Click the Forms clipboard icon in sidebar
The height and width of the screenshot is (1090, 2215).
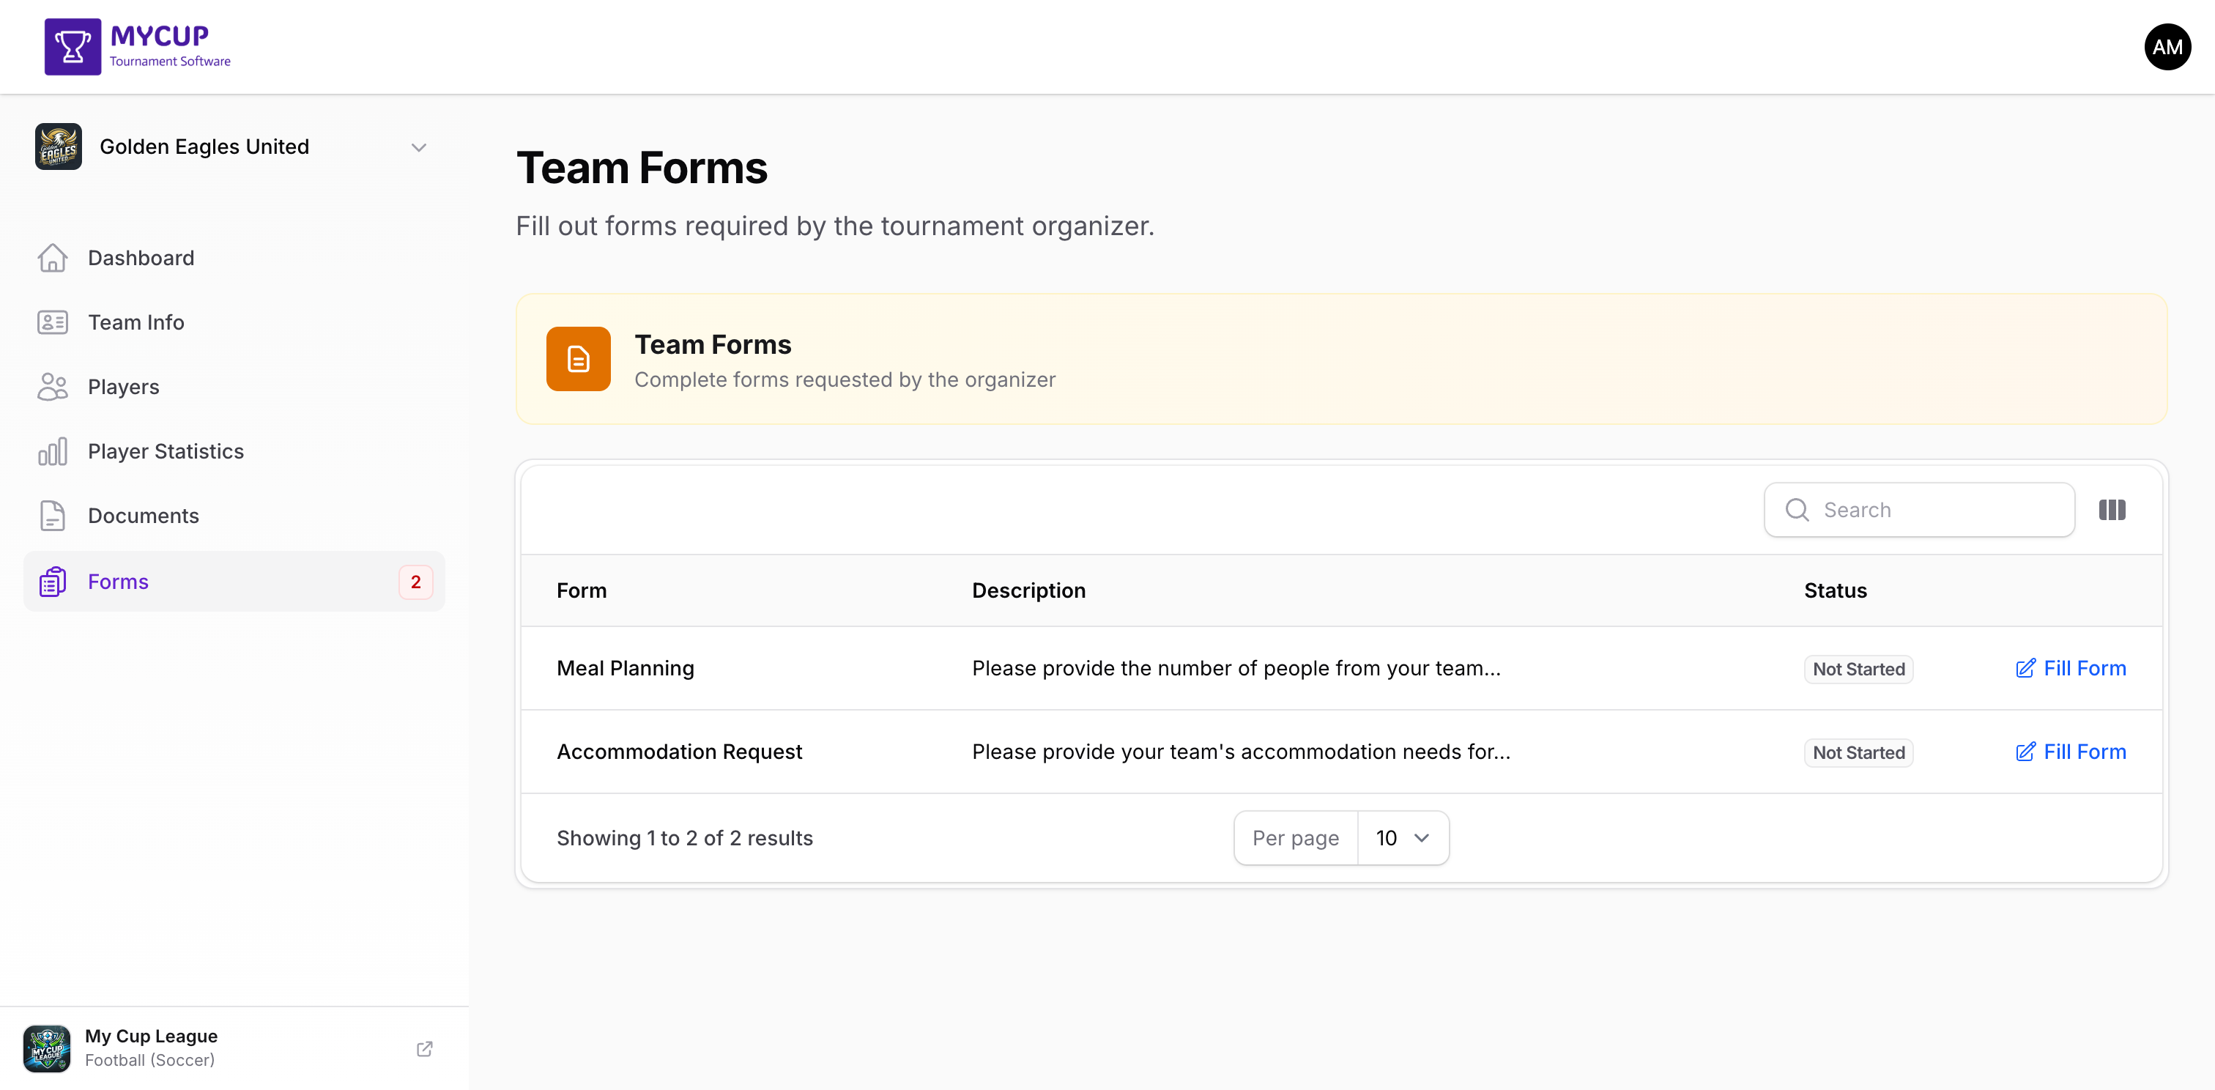pos(53,581)
